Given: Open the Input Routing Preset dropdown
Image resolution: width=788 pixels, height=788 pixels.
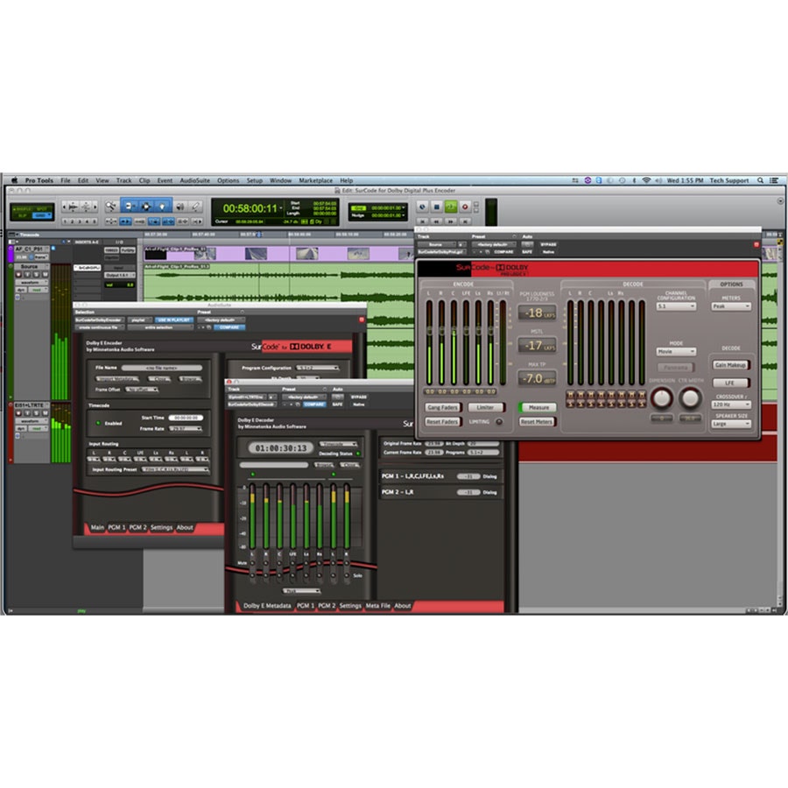Looking at the screenshot, I should tap(175, 469).
